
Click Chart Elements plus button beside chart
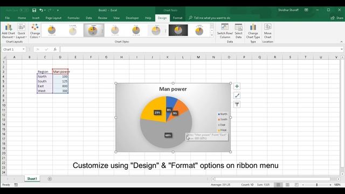click(x=237, y=86)
